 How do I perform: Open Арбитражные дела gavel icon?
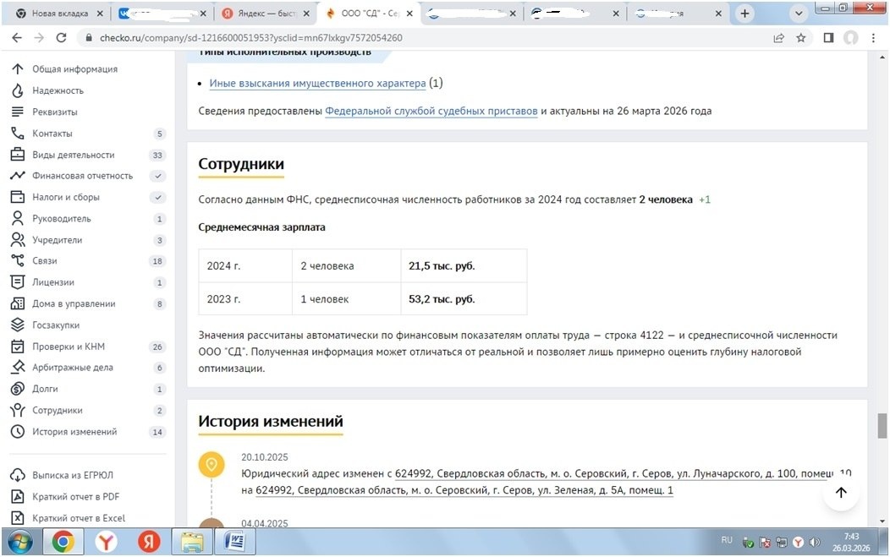(18, 368)
